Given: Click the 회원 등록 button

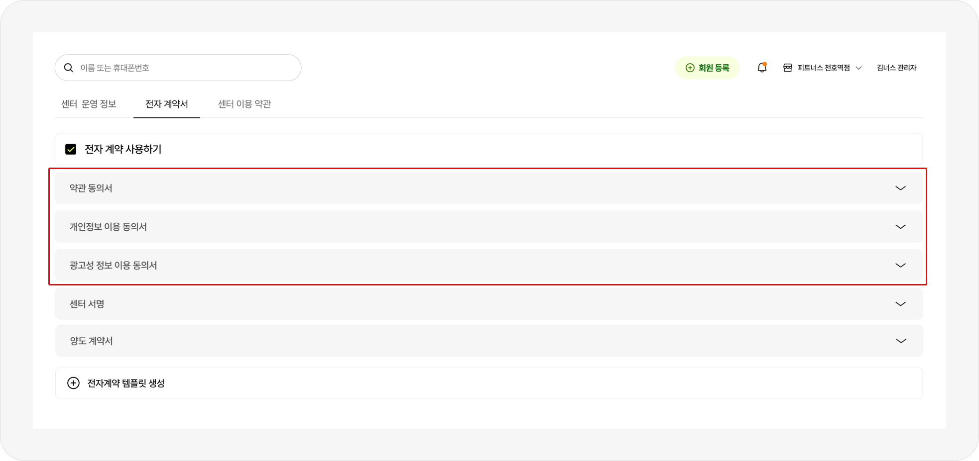Looking at the screenshot, I should point(707,68).
